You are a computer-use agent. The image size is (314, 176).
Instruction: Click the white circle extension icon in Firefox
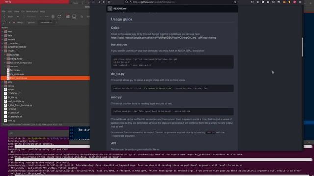(263, 2)
